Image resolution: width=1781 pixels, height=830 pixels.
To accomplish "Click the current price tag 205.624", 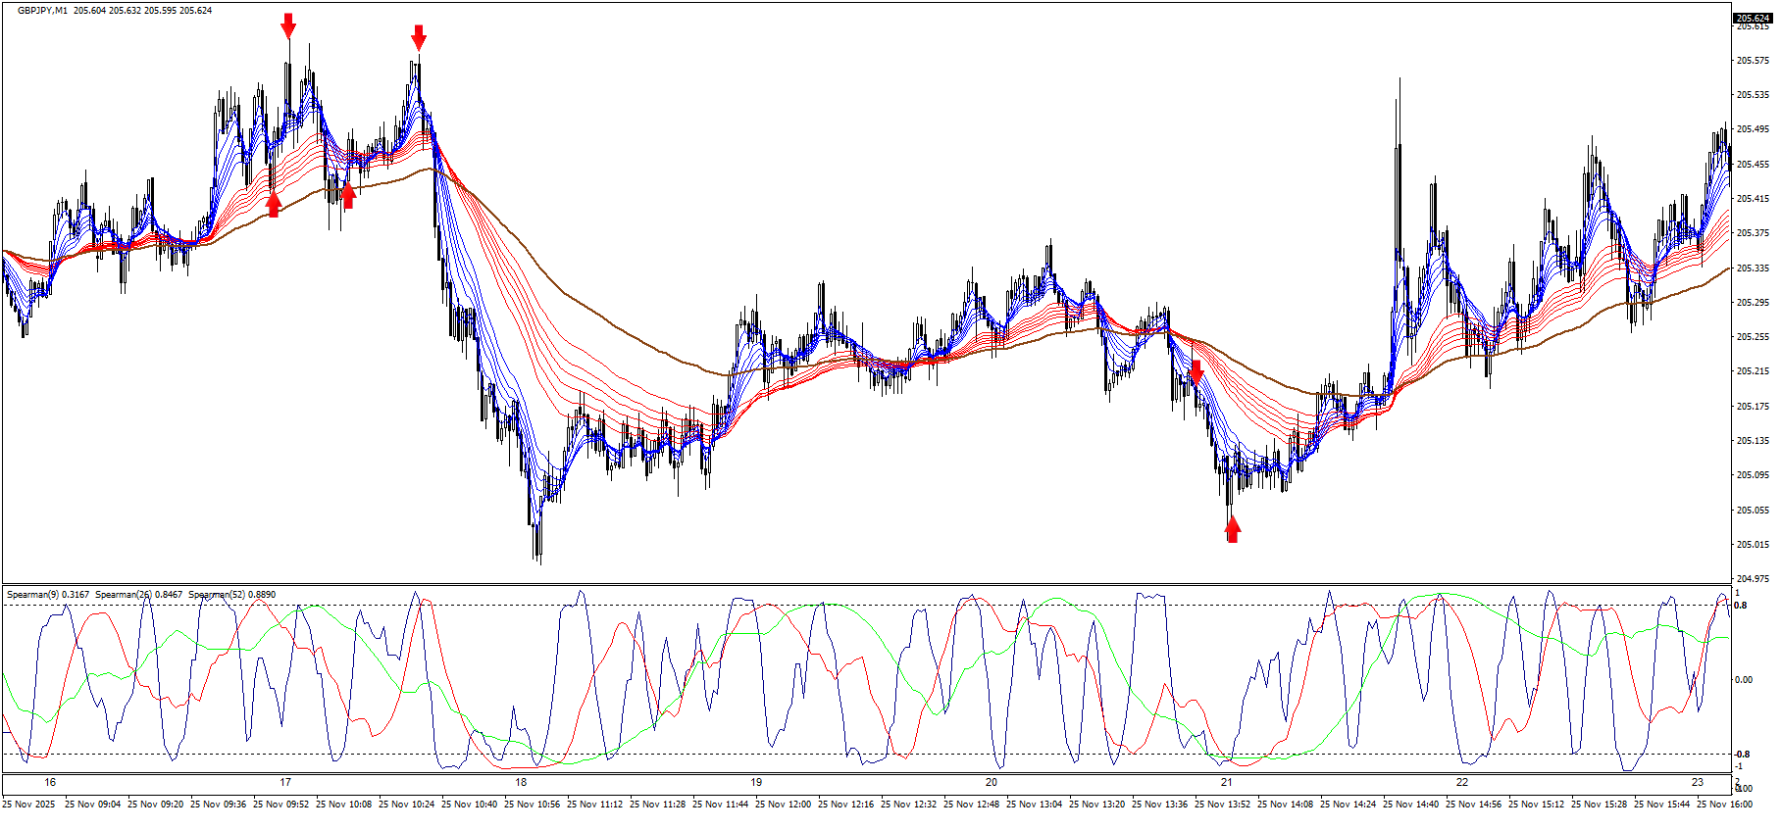I will (x=1753, y=18).
